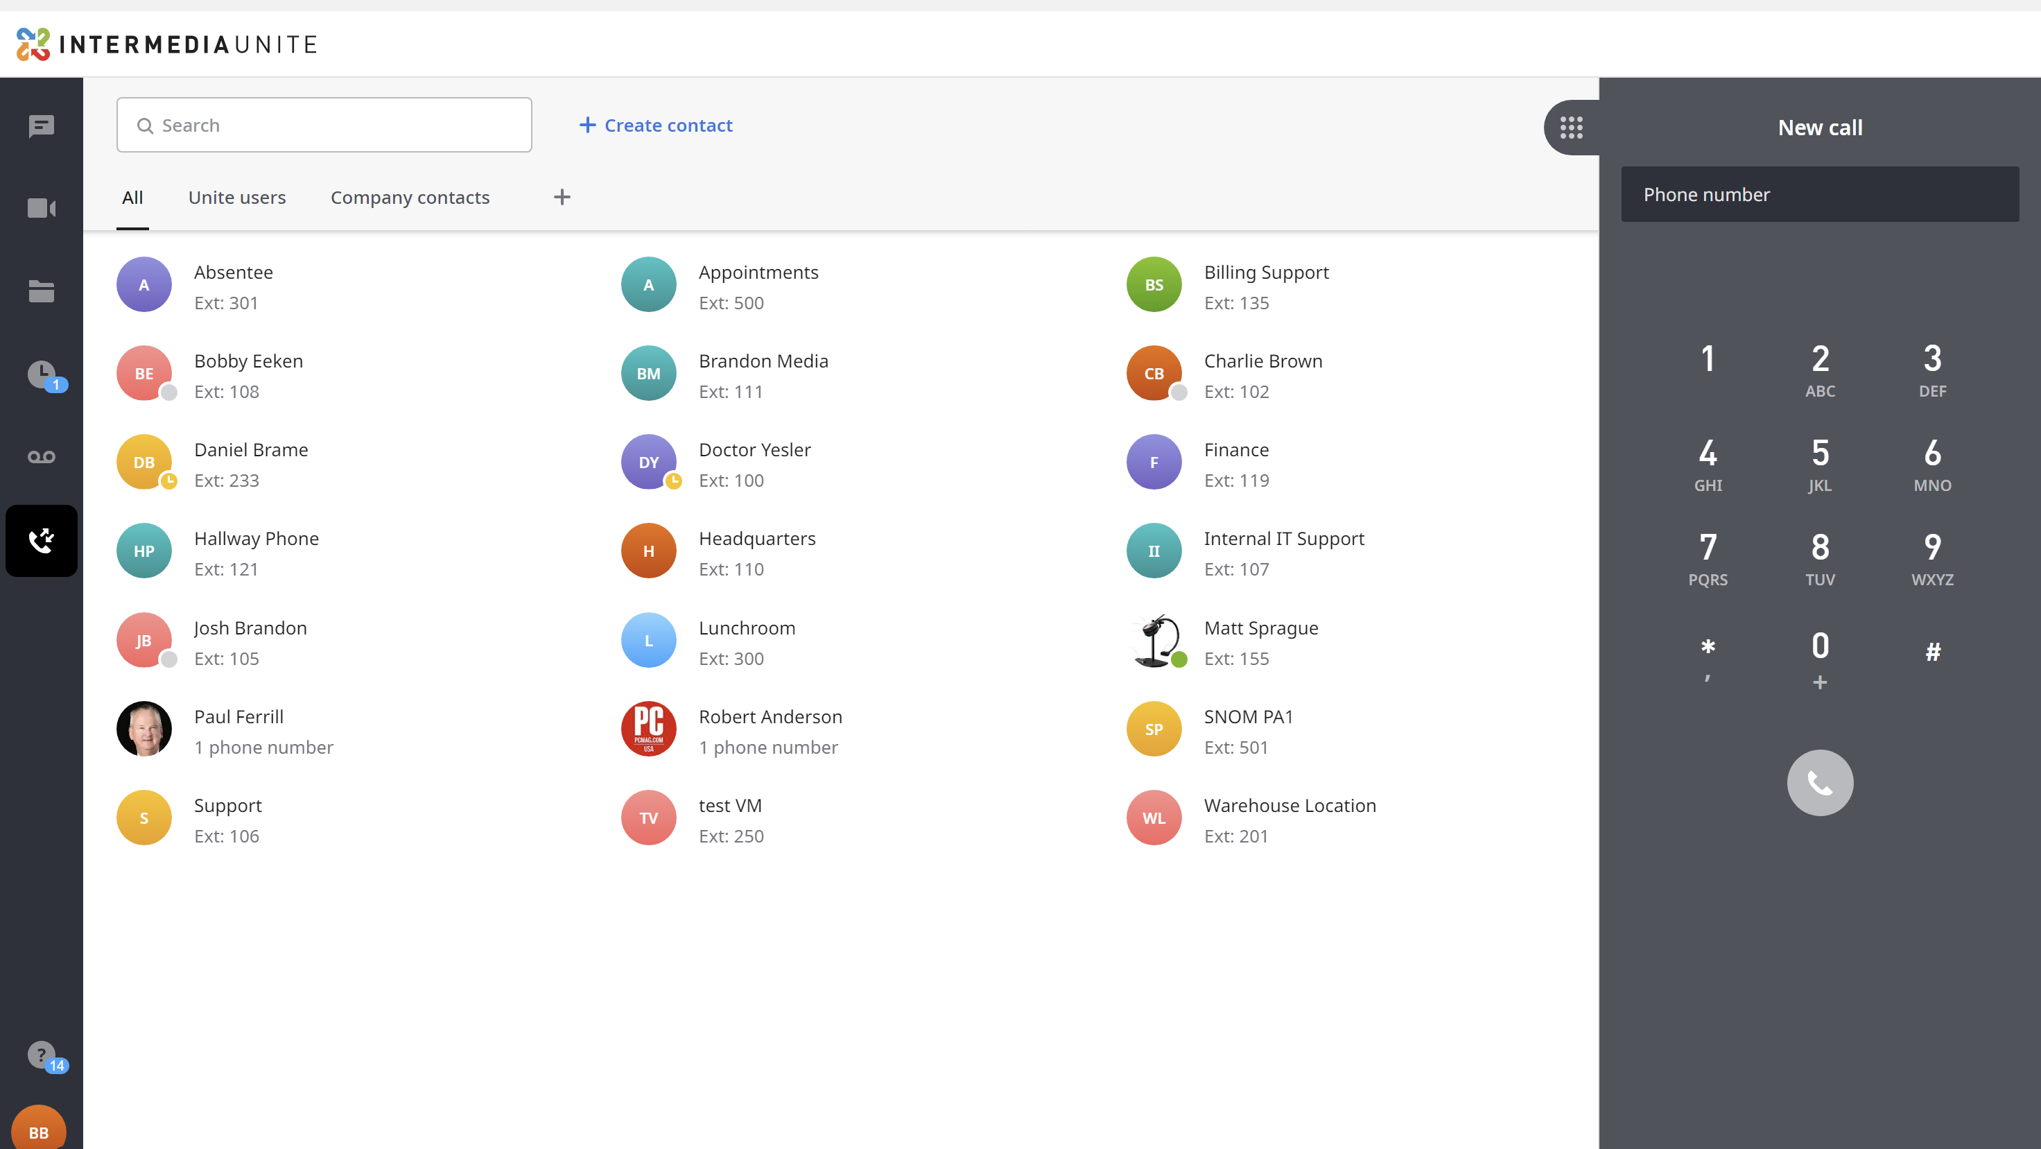The height and width of the screenshot is (1149, 2041).
Task: Open the voicemail sidebar icon
Action: pyautogui.click(x=41, y=456)
